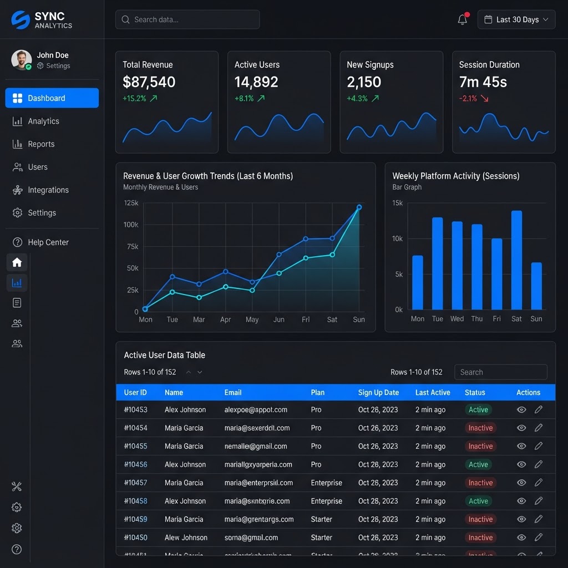This screenshot has width=568, height=568.
Task: View user #10453 using the eye icon
Action: [x=521, y=409]
